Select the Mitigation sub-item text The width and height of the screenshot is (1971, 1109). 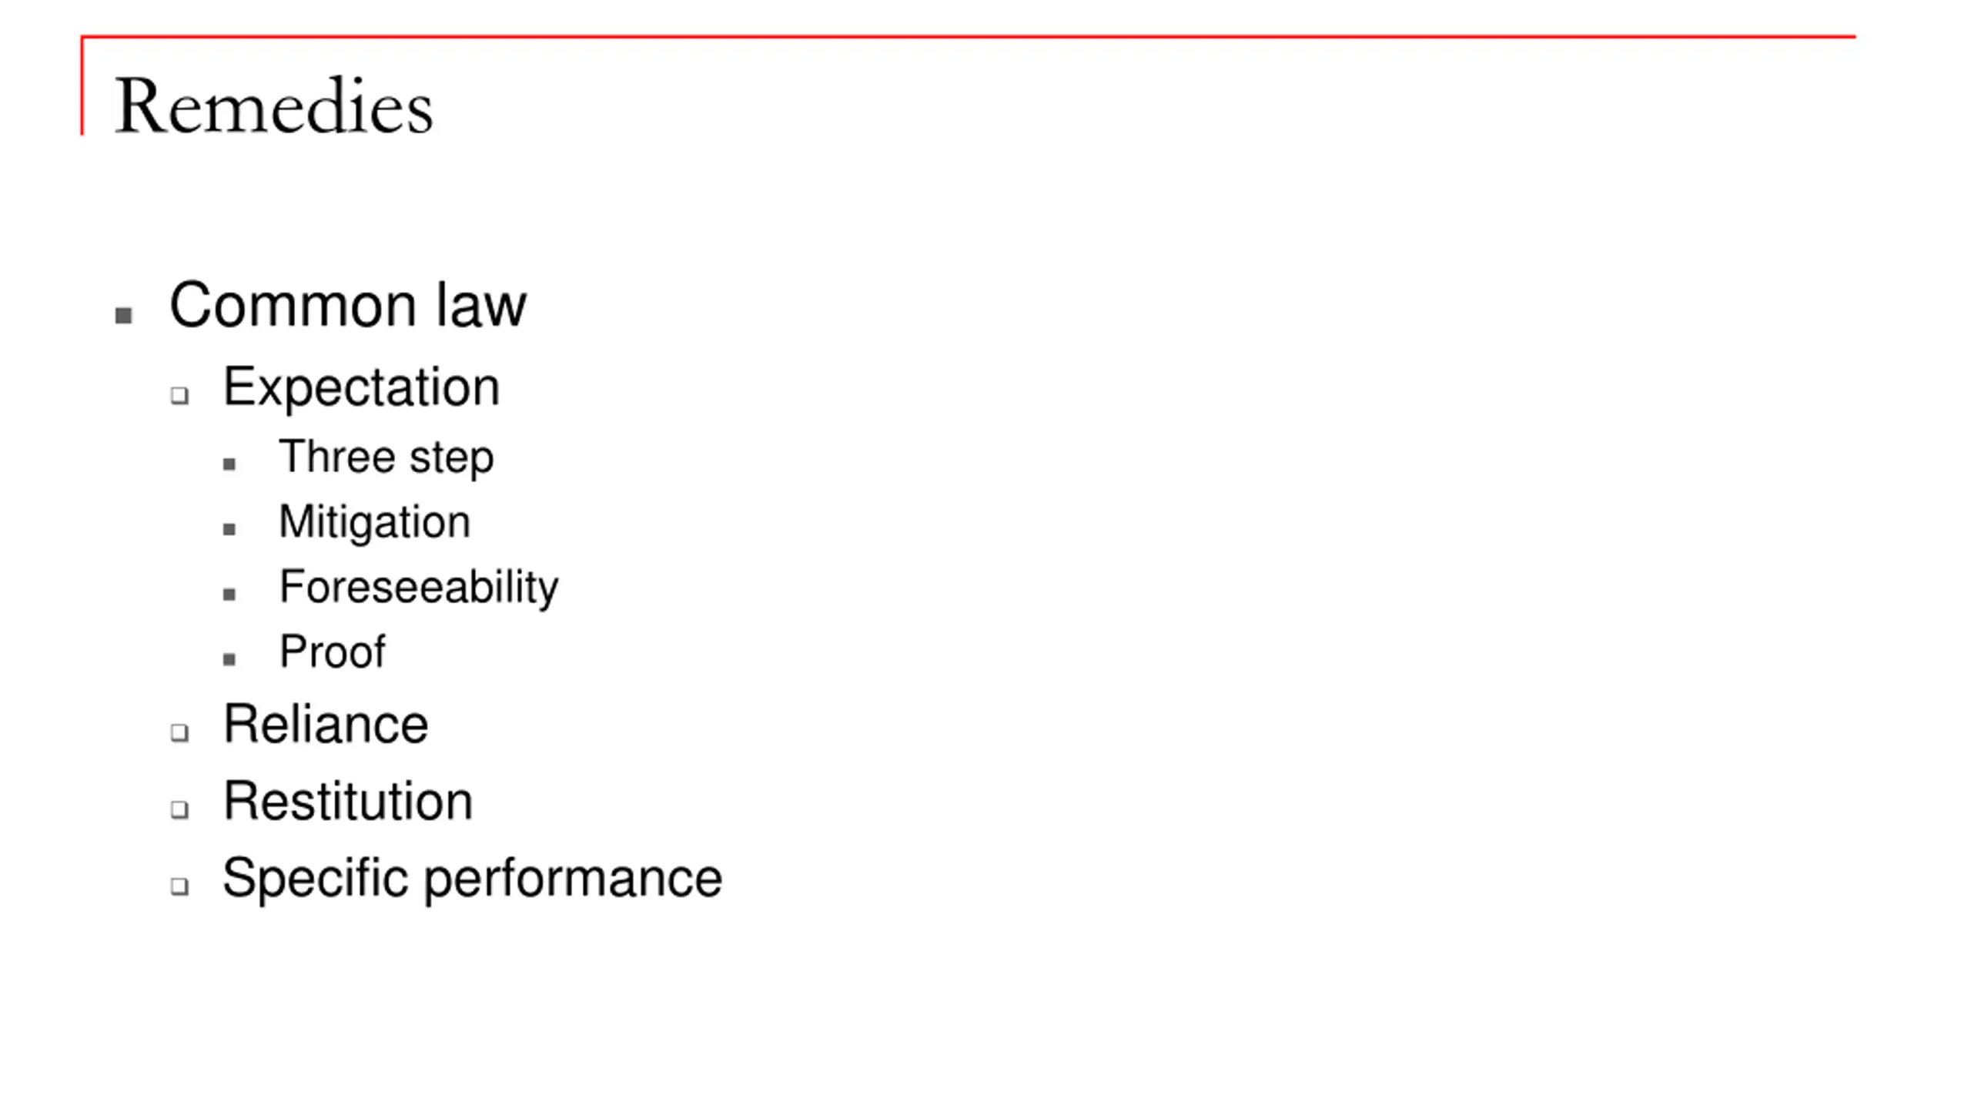(374, 522)
